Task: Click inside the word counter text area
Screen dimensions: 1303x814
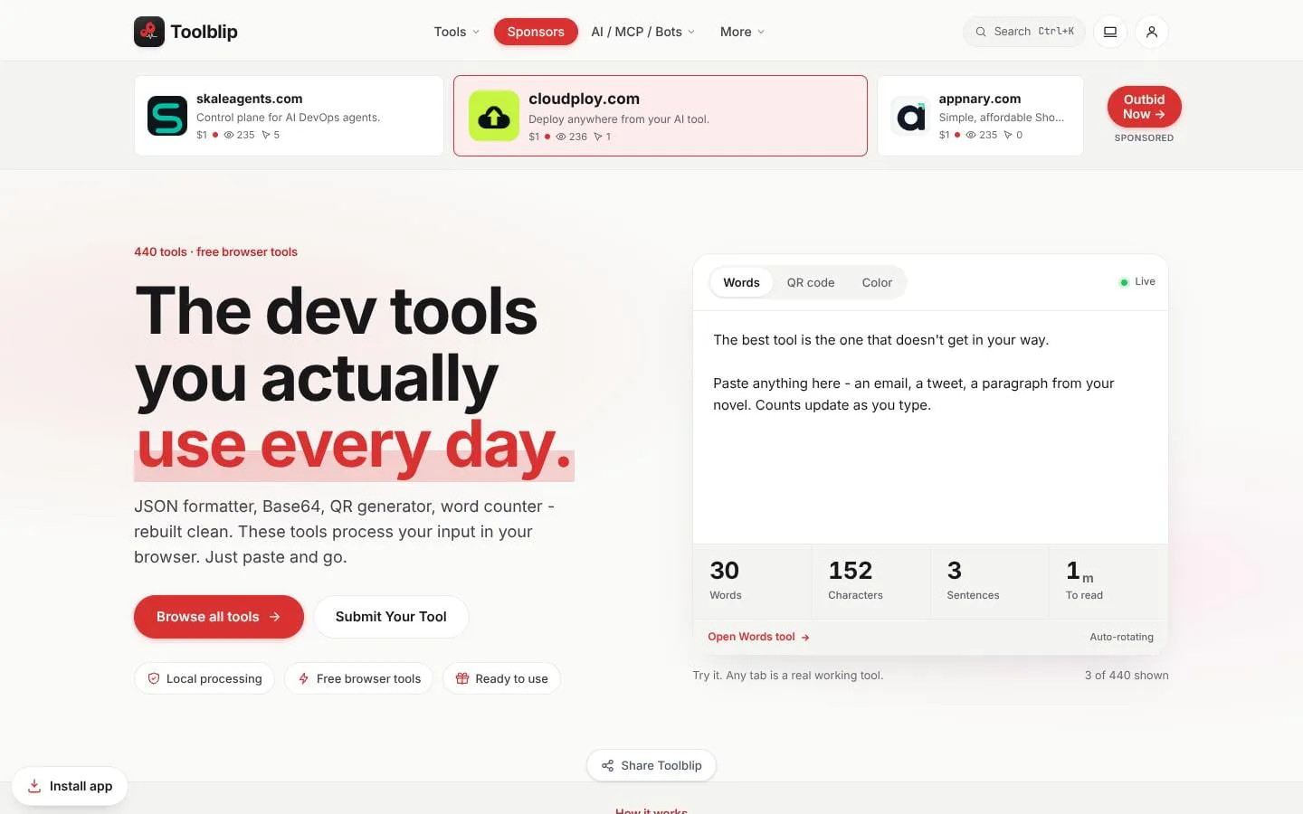Action: click(x=930, y=427)
